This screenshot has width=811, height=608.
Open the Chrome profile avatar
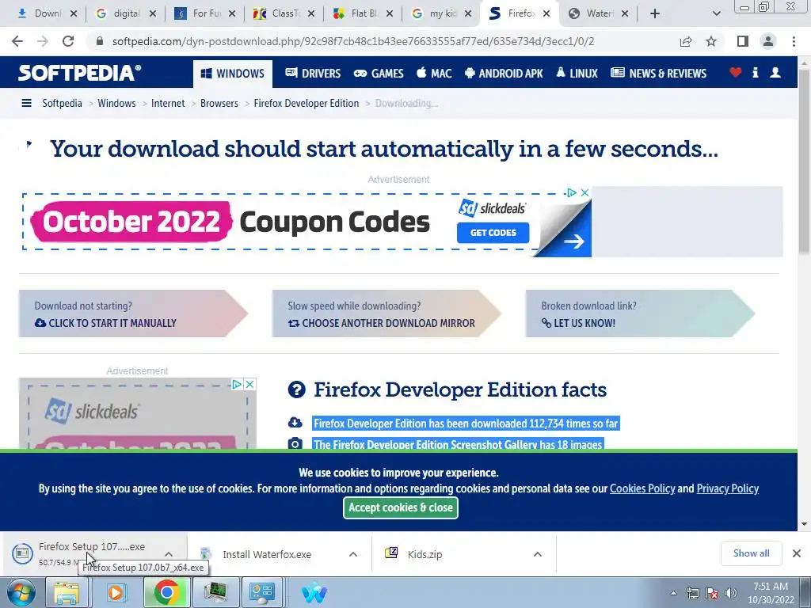pyautogui.click(x=768, y=41)
